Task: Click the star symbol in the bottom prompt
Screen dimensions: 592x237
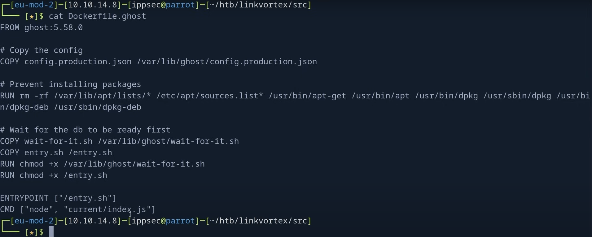Action: tap(32, 232)
